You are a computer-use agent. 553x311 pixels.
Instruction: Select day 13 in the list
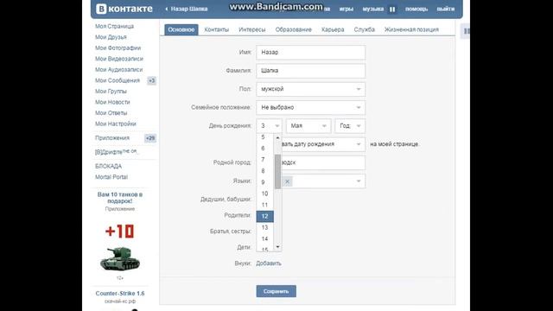pyautogui.click(x=265, y=228)
